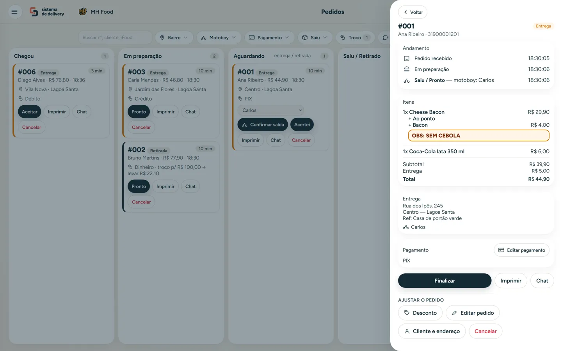Click the Saiu / Pronto motorcycle icon
562x351 pixels.
click(407, 80)
